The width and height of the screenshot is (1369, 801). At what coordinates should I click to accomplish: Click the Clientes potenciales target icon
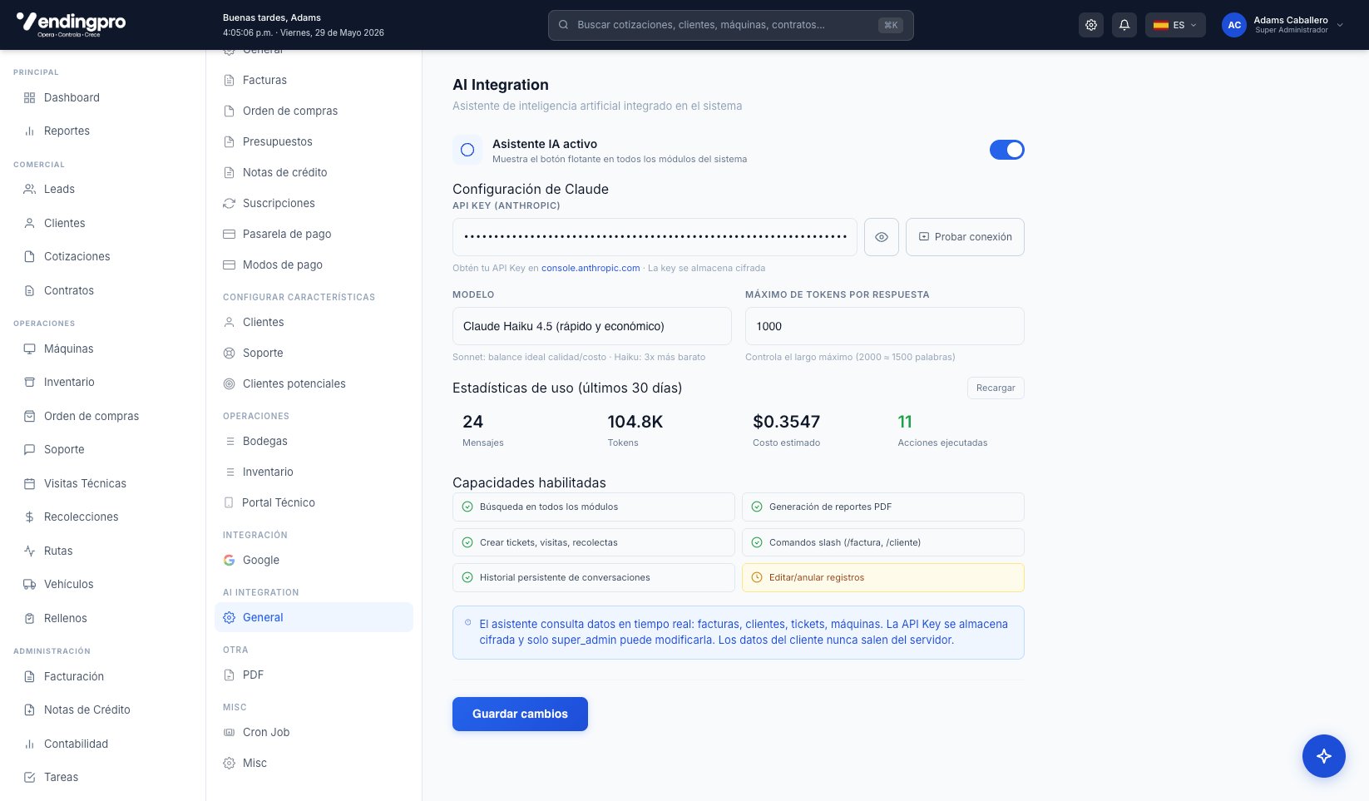[x=229, y=383]
